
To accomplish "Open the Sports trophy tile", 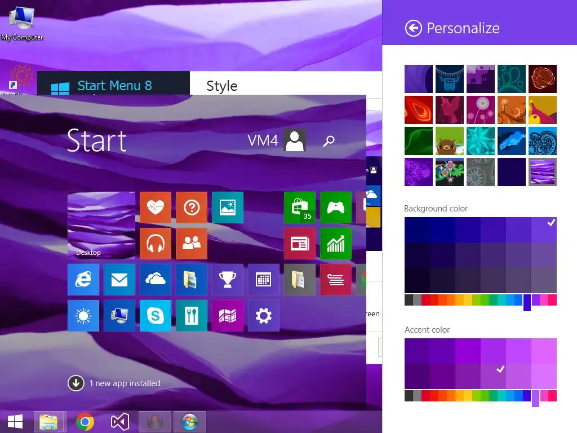I will click(228, 280).
